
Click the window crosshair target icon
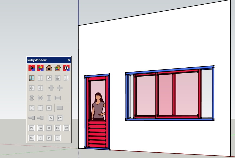pyautogui.click(x=32, y=88)
